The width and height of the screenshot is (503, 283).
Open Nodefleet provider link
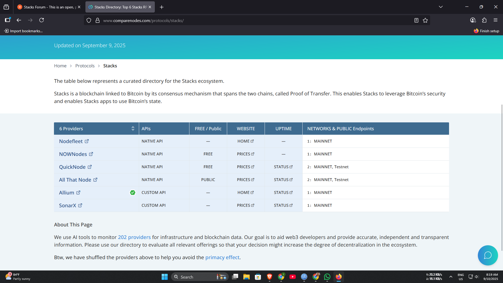(x=74, y=141)
